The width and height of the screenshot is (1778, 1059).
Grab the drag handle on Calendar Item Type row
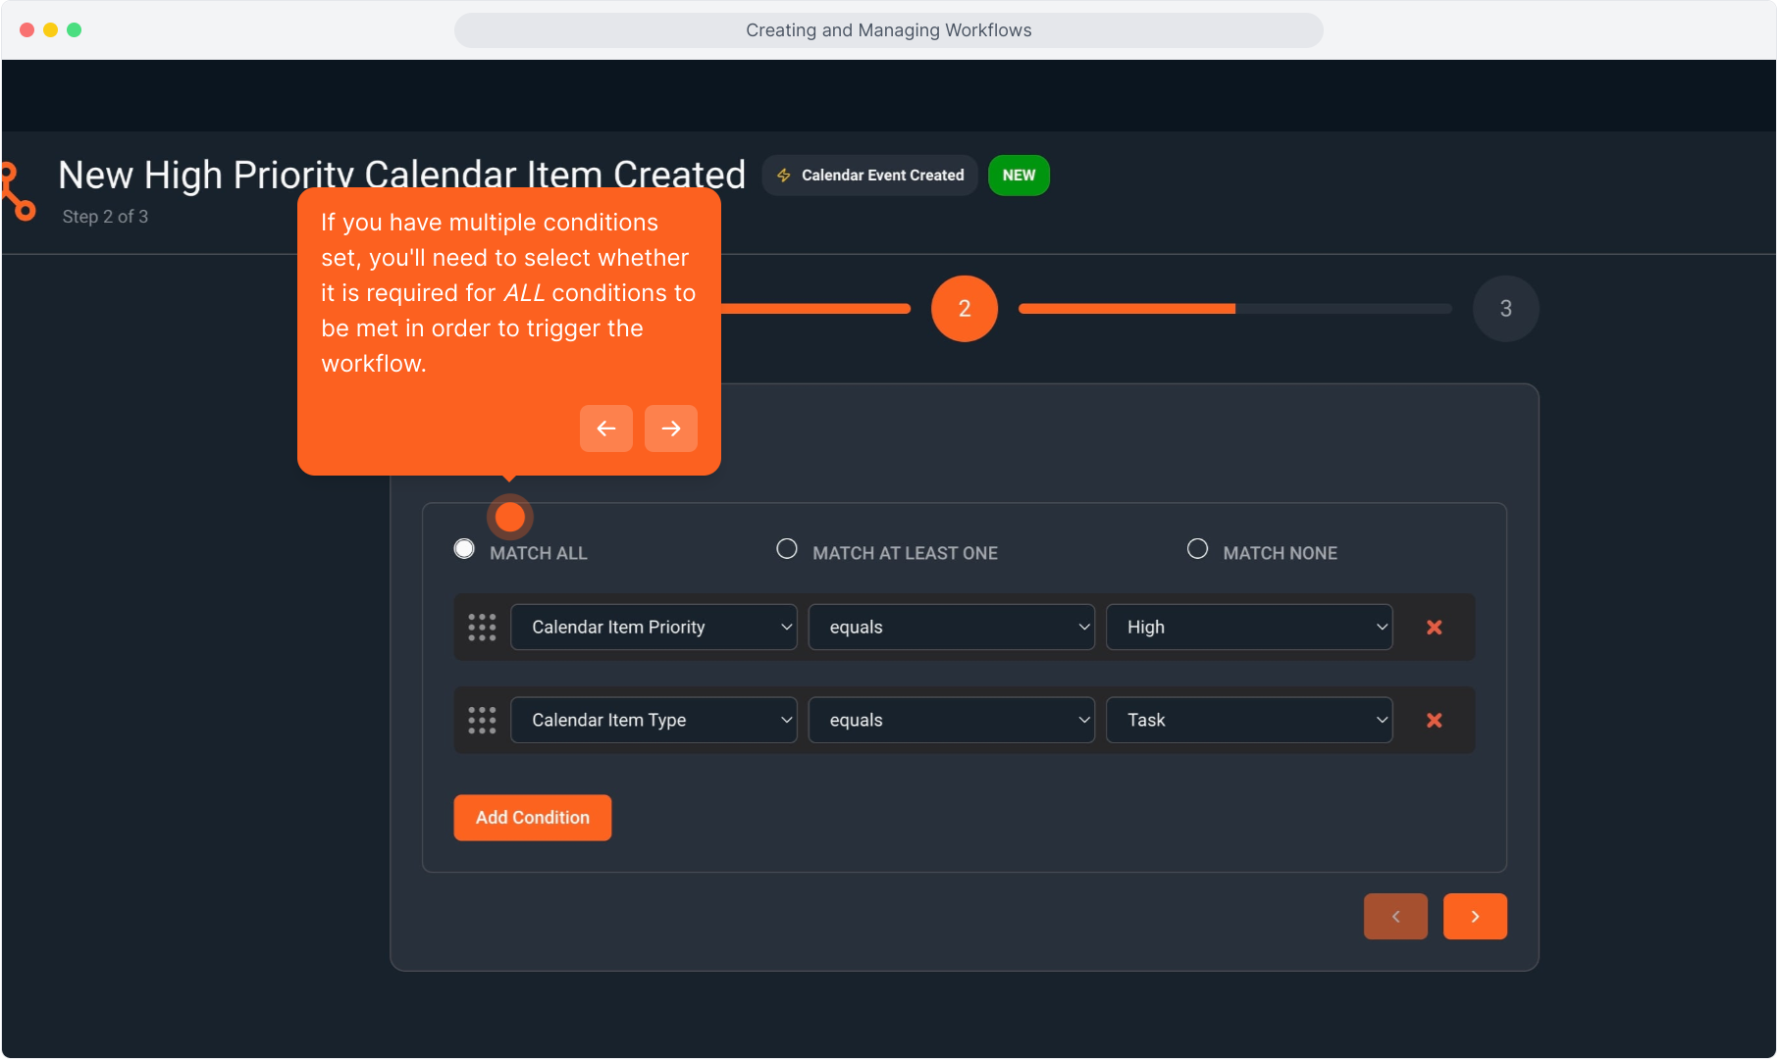pos(482,721)
